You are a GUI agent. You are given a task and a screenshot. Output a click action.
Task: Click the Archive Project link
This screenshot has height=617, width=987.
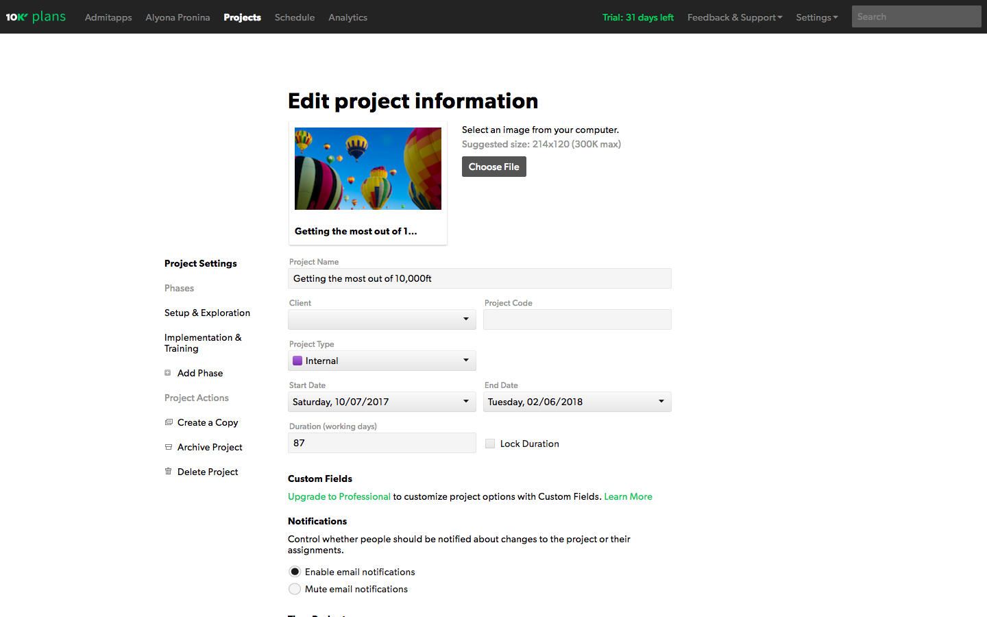click(x=210, y=447)
